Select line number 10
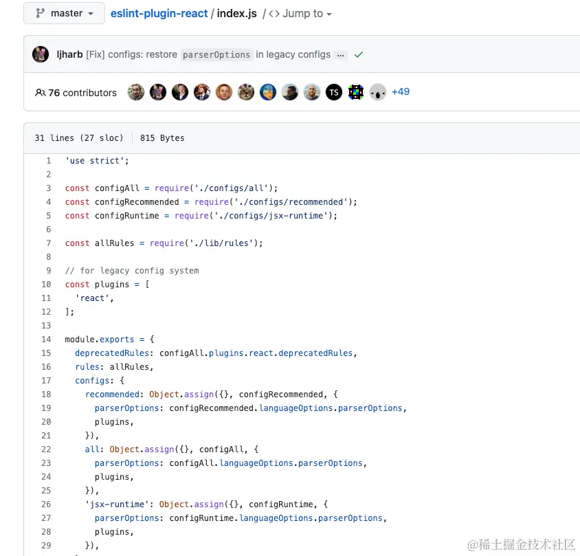 [x=46, y=285]
